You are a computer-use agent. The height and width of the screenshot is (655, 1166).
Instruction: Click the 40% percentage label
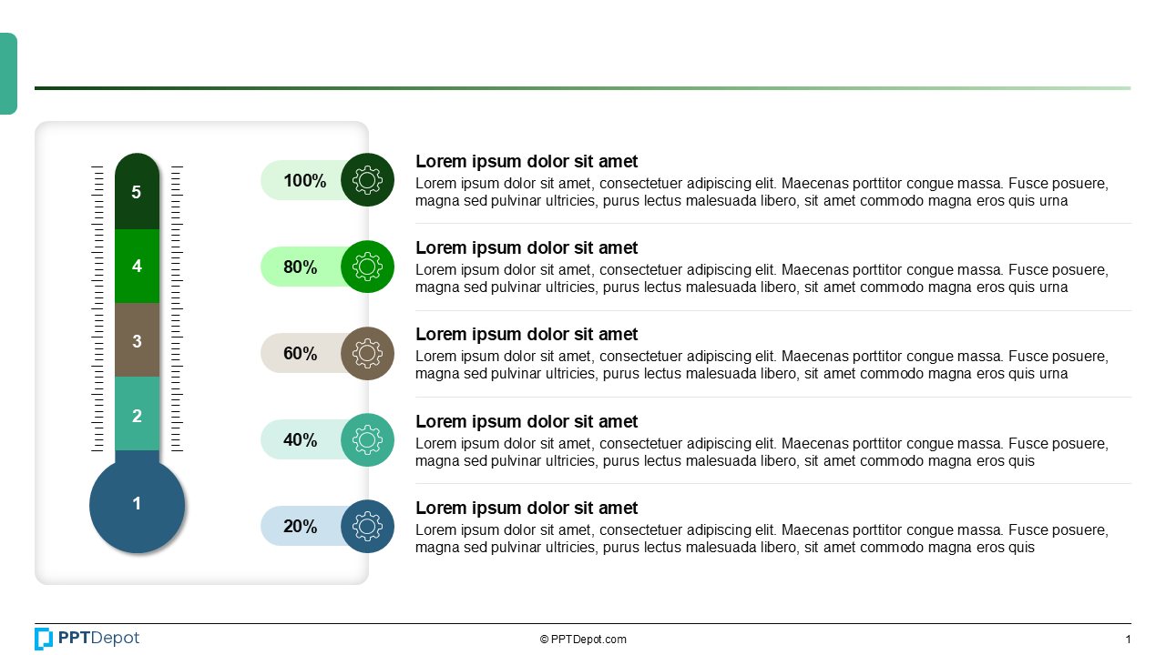pos(301,440)
